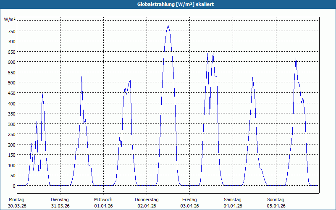Click the 300 y-axis value
The height and width of the screenshot is (210, 336).
pyautogui.click(x=12, y=124)
